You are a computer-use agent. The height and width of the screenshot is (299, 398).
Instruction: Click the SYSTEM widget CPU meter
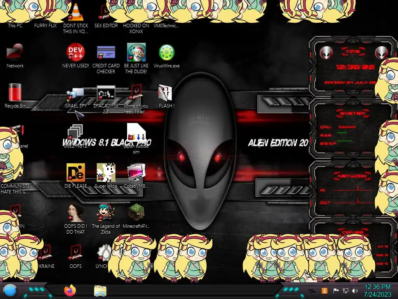pyautogui.click(x=347, y=127)
